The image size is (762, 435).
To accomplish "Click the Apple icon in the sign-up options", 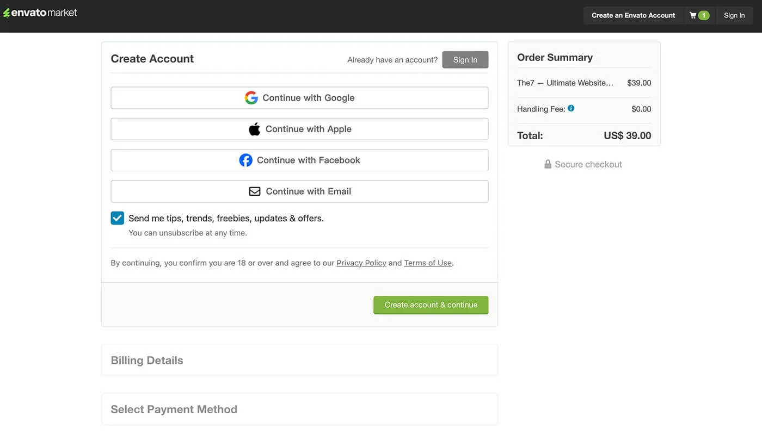I will 254,129.
